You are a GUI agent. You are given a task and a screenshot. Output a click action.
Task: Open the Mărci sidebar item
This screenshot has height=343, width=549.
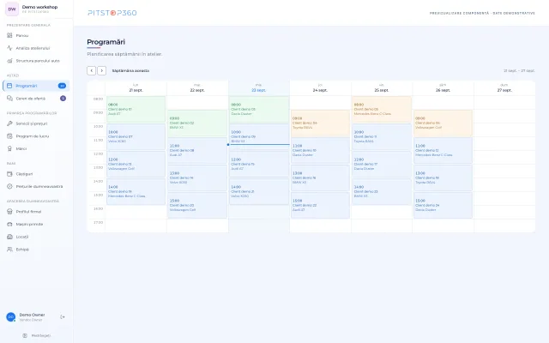[x=36, y=148]
